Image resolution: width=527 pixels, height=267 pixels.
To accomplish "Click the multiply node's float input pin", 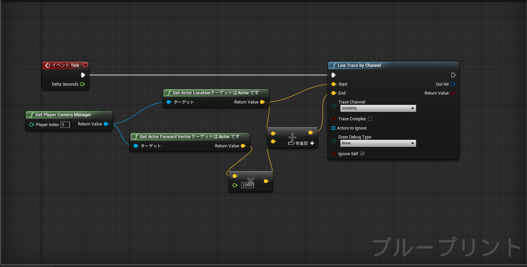I will coord(235,185).
